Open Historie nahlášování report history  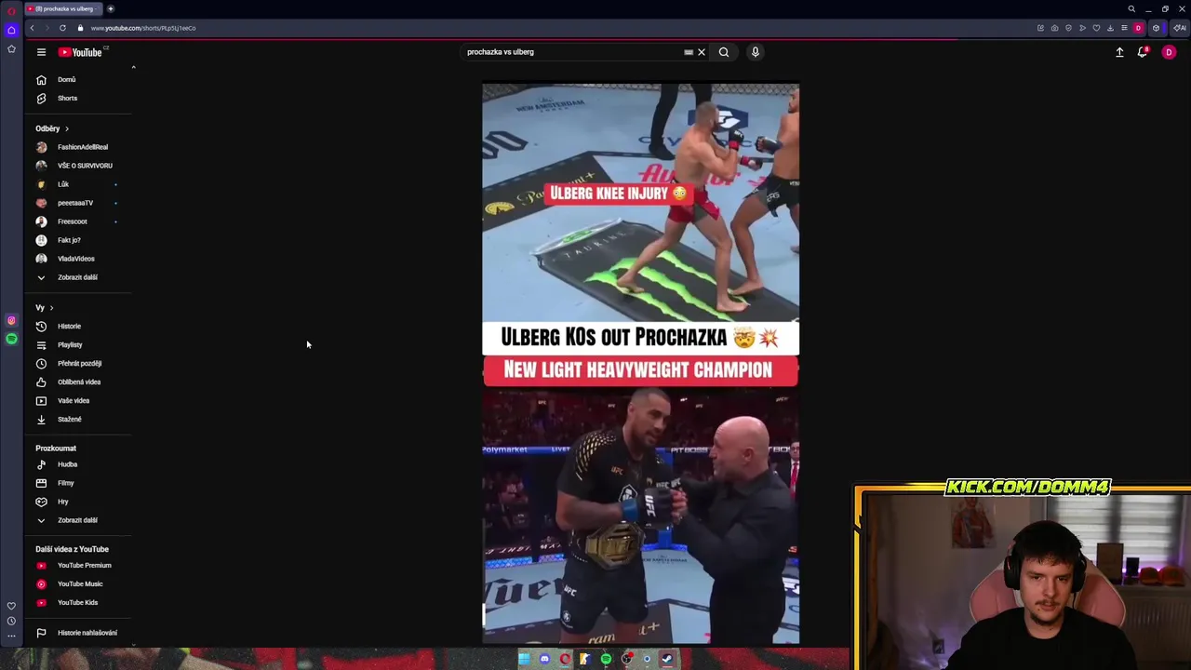79,633
